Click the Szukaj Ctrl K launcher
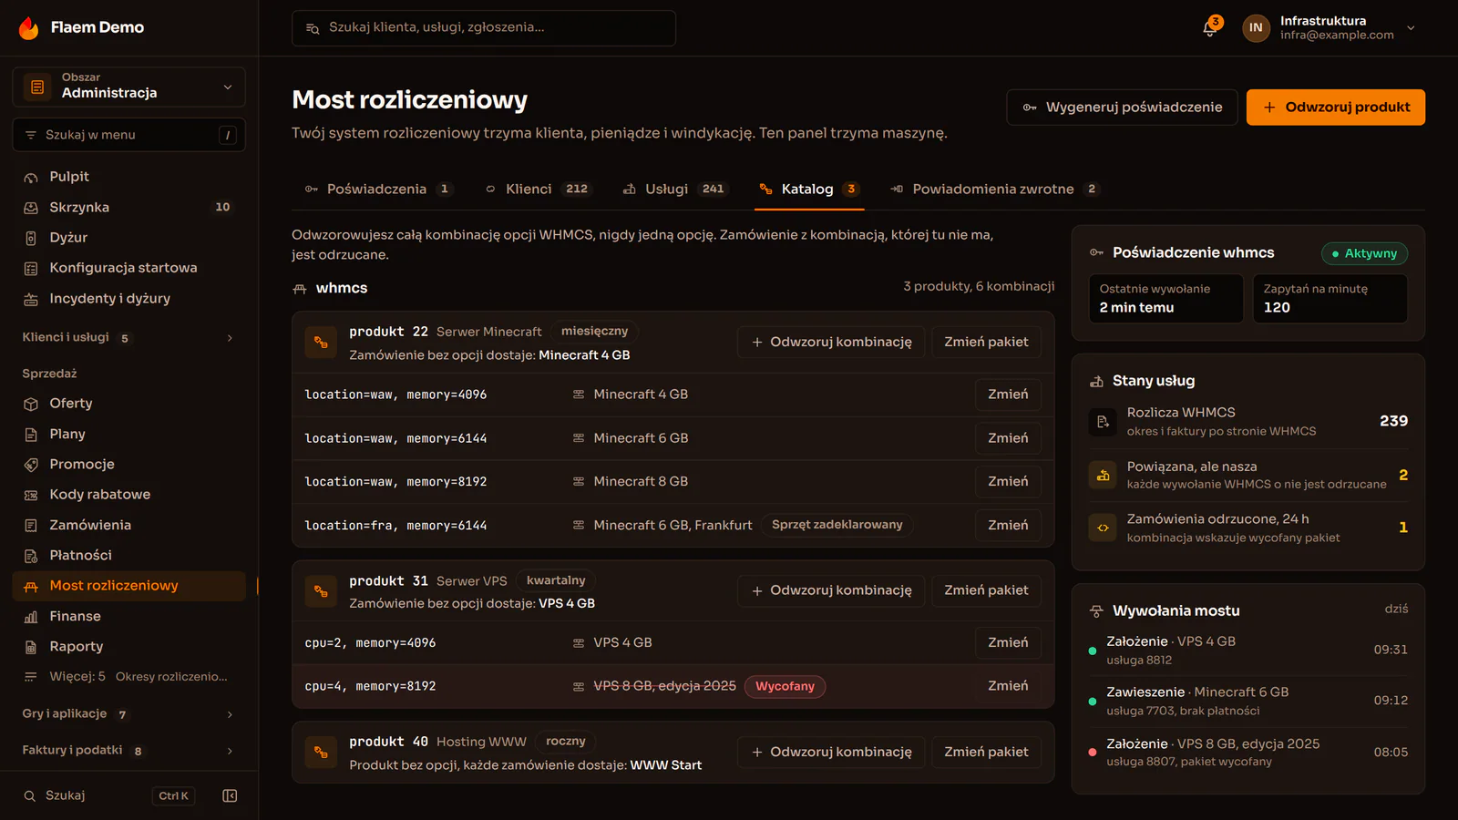This screenshot has height=820, width=1458. point(109,795)
